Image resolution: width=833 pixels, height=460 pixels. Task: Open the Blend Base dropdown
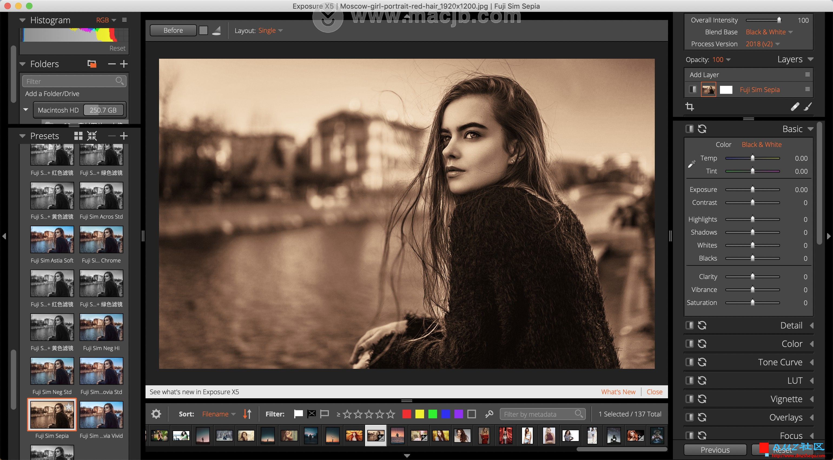(x=769, y=32)
